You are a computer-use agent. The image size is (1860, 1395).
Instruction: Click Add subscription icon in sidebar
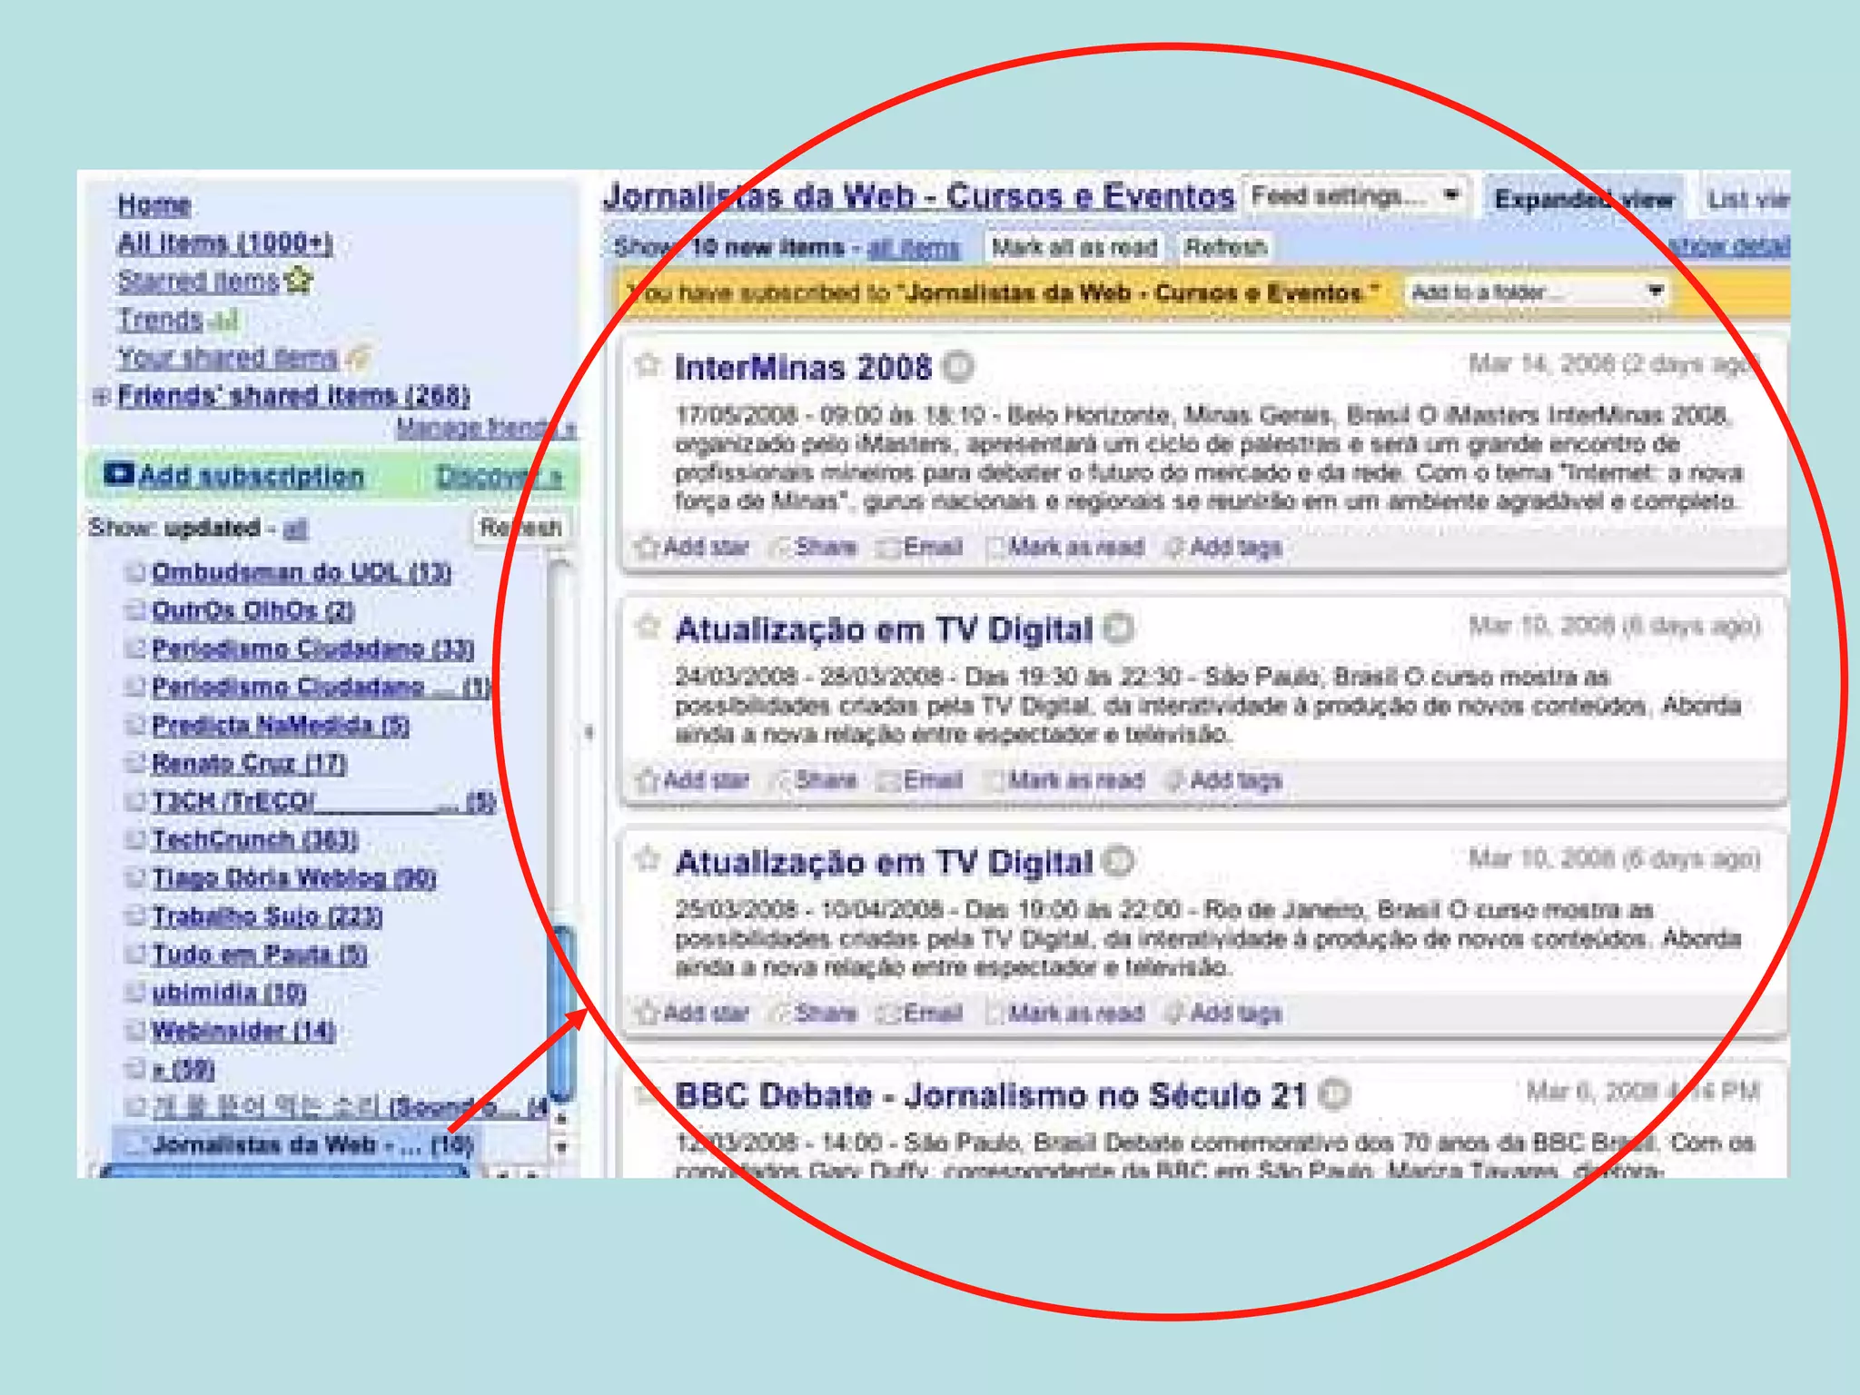click(118, 474)
